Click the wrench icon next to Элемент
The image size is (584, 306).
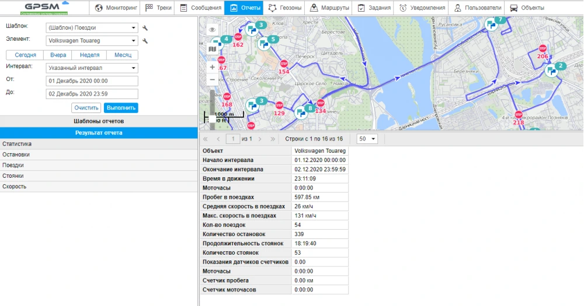coord(145,41)
